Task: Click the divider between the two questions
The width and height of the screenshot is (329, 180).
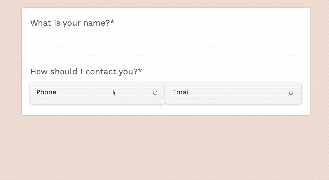Action: (165, 56)
